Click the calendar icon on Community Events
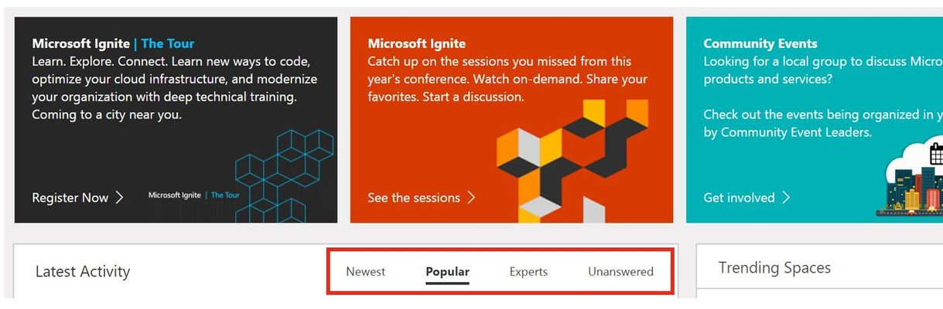This screenshot has width=943, height=309. (x=936, y=154)
